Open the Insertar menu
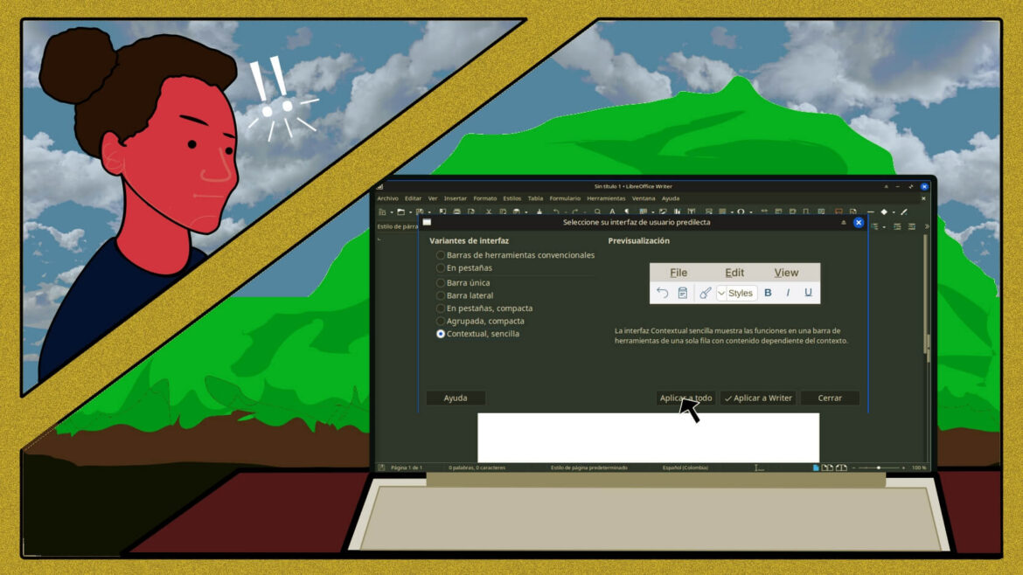 coord(456,198)
